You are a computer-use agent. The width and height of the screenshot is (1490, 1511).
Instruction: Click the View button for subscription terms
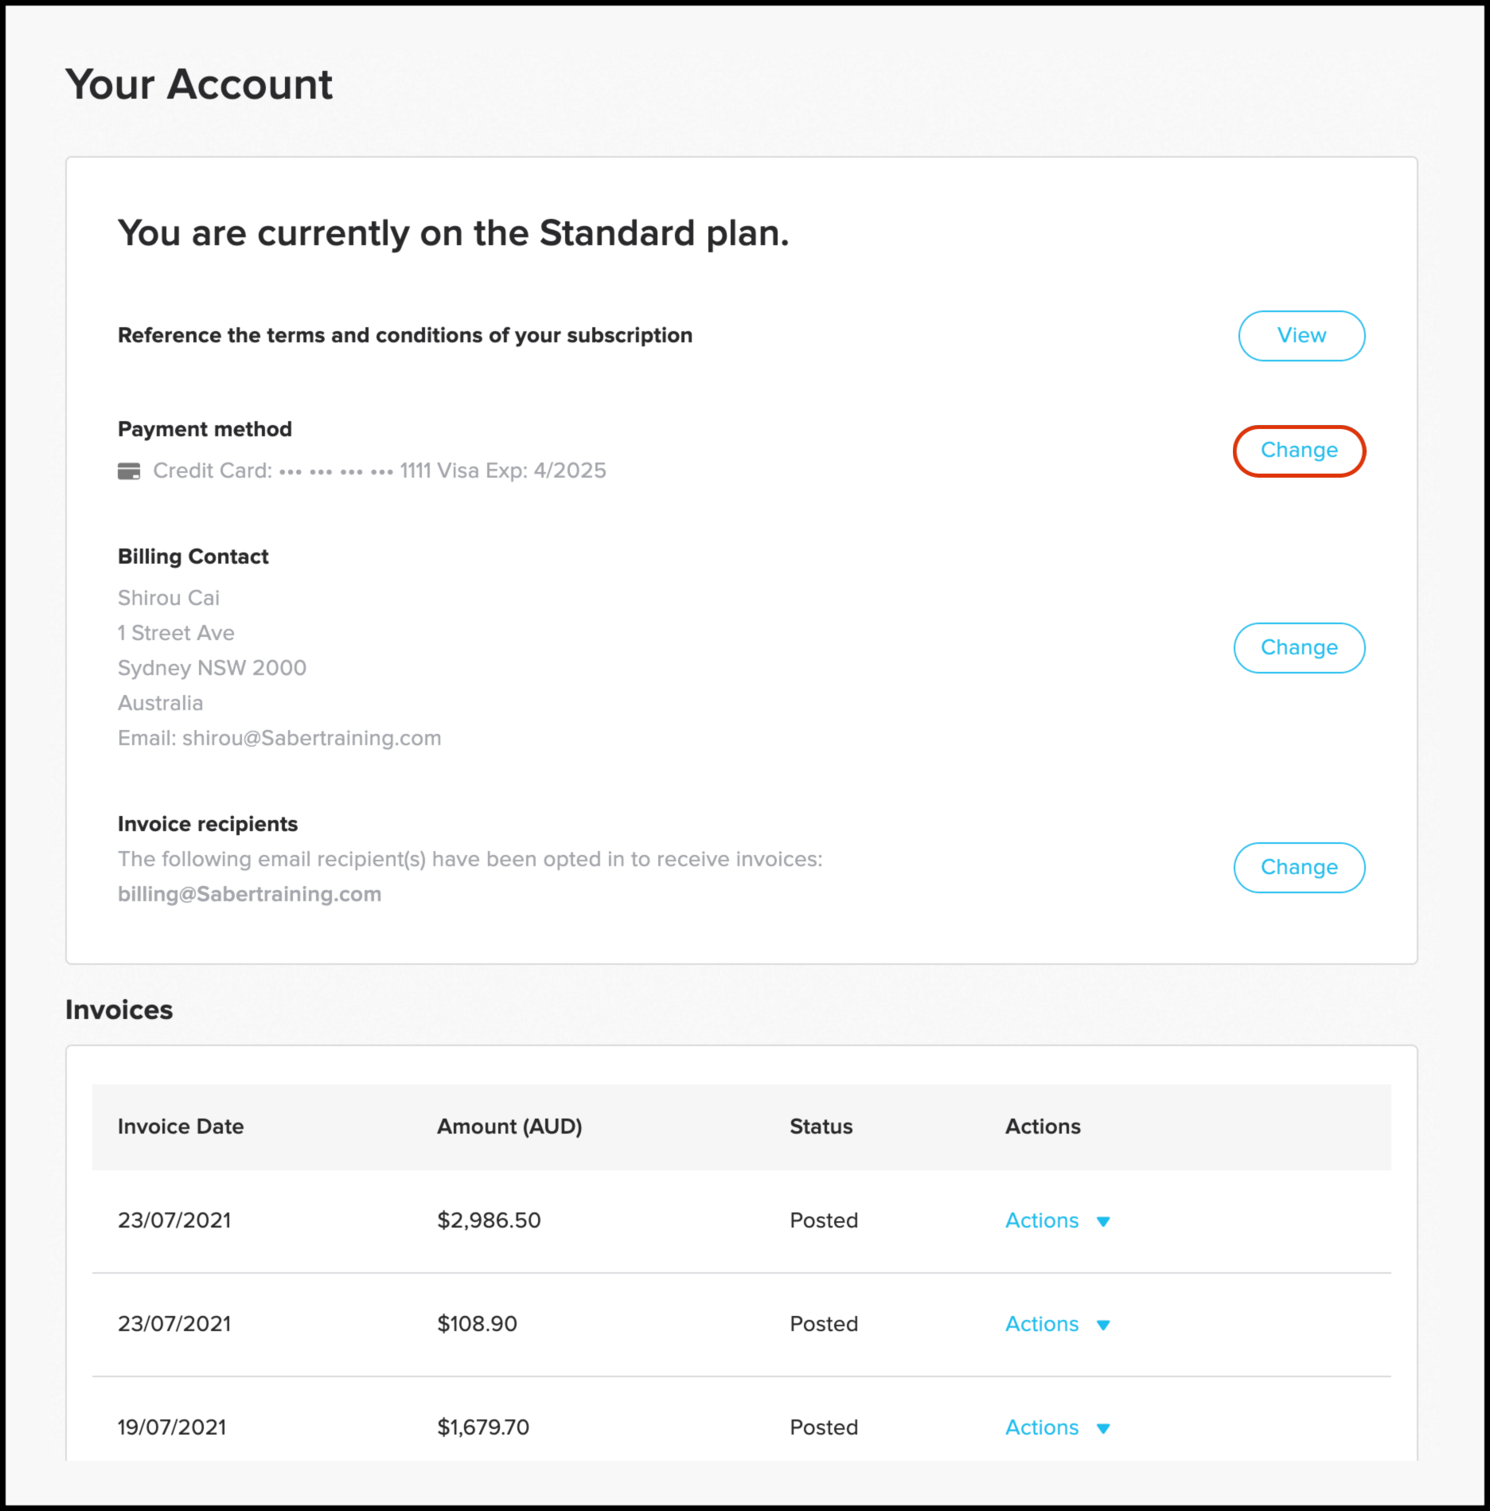coord(1301,336)
